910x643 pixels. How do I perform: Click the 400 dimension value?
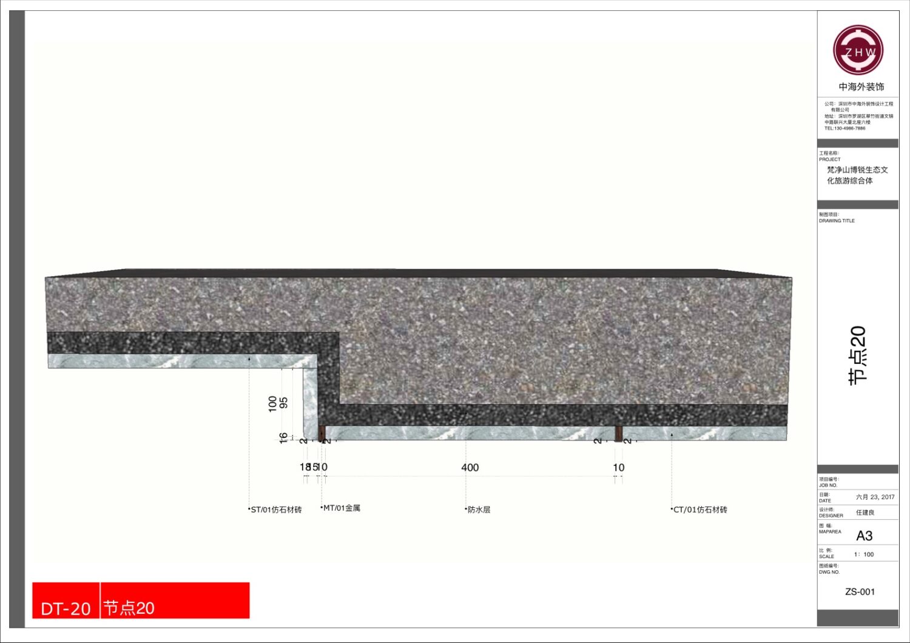470,468
